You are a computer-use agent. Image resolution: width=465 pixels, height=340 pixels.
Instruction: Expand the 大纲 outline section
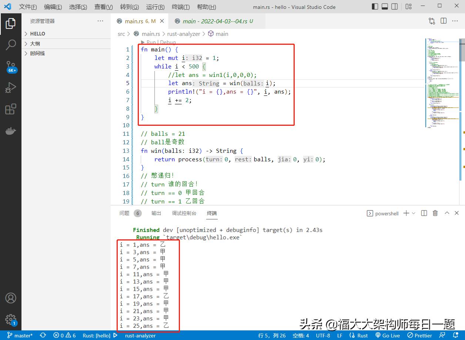pos(35,44)
